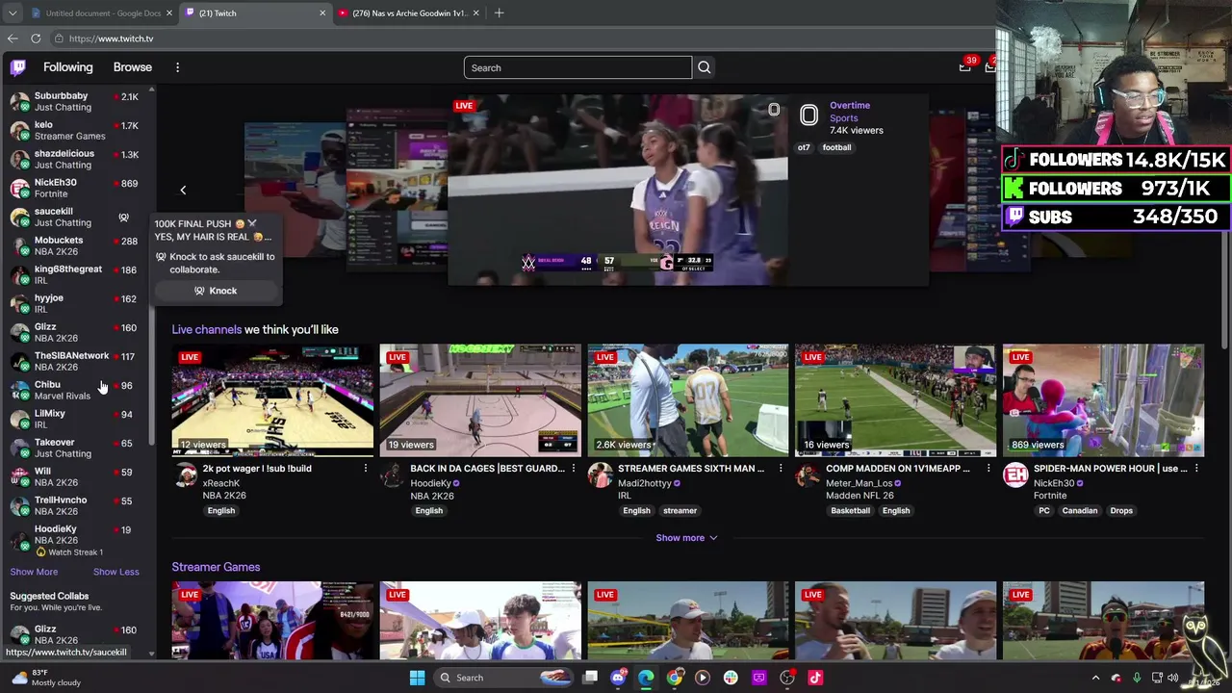The image size is (1232, 693).
Task: Go to previous carousel stream with left arrow
Action: (x=183, y=190)
